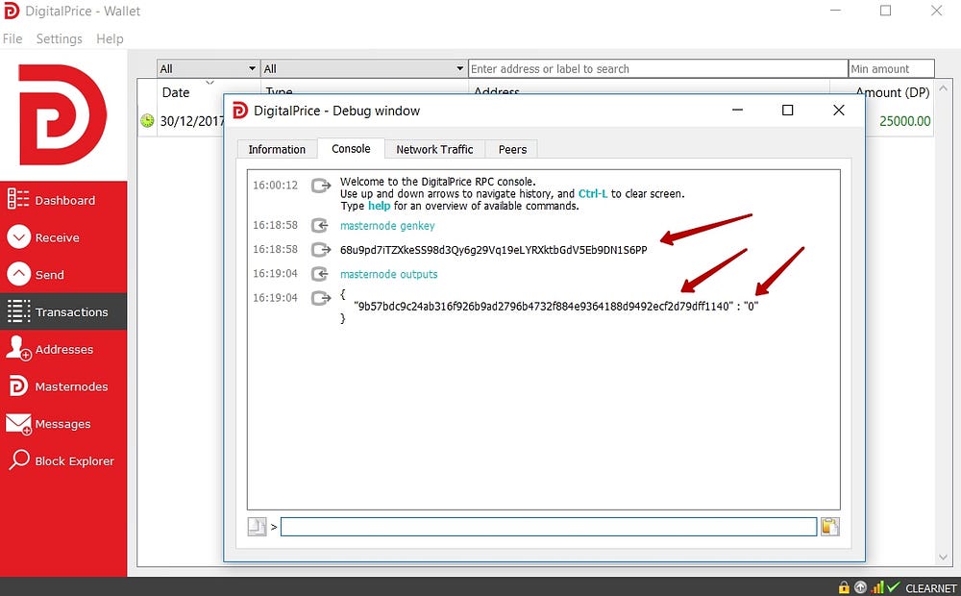Screen dimensions: 961x596
Task: Click the green sync checkmark icon
Action: (x=893, y=587)
